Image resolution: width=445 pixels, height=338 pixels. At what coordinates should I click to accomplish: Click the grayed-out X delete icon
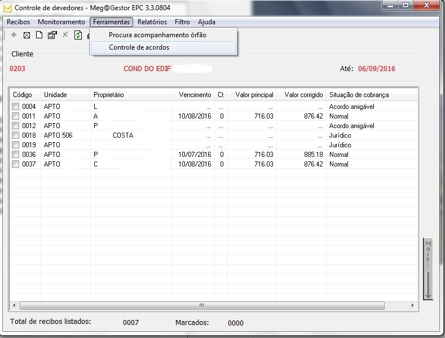tap(65, 35)
